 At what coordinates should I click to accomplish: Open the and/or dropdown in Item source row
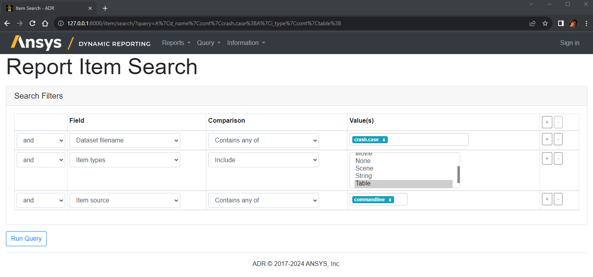pos(41,200)
